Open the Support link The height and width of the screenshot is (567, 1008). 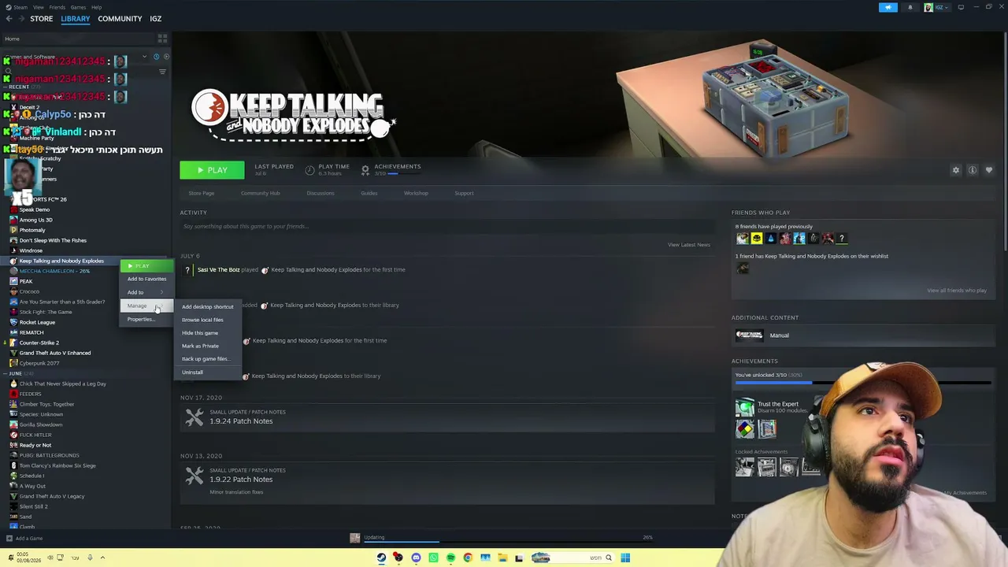tap(464, 193)
